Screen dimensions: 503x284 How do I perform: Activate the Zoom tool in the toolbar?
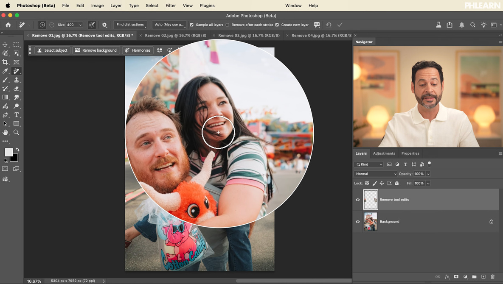[16, 132]
